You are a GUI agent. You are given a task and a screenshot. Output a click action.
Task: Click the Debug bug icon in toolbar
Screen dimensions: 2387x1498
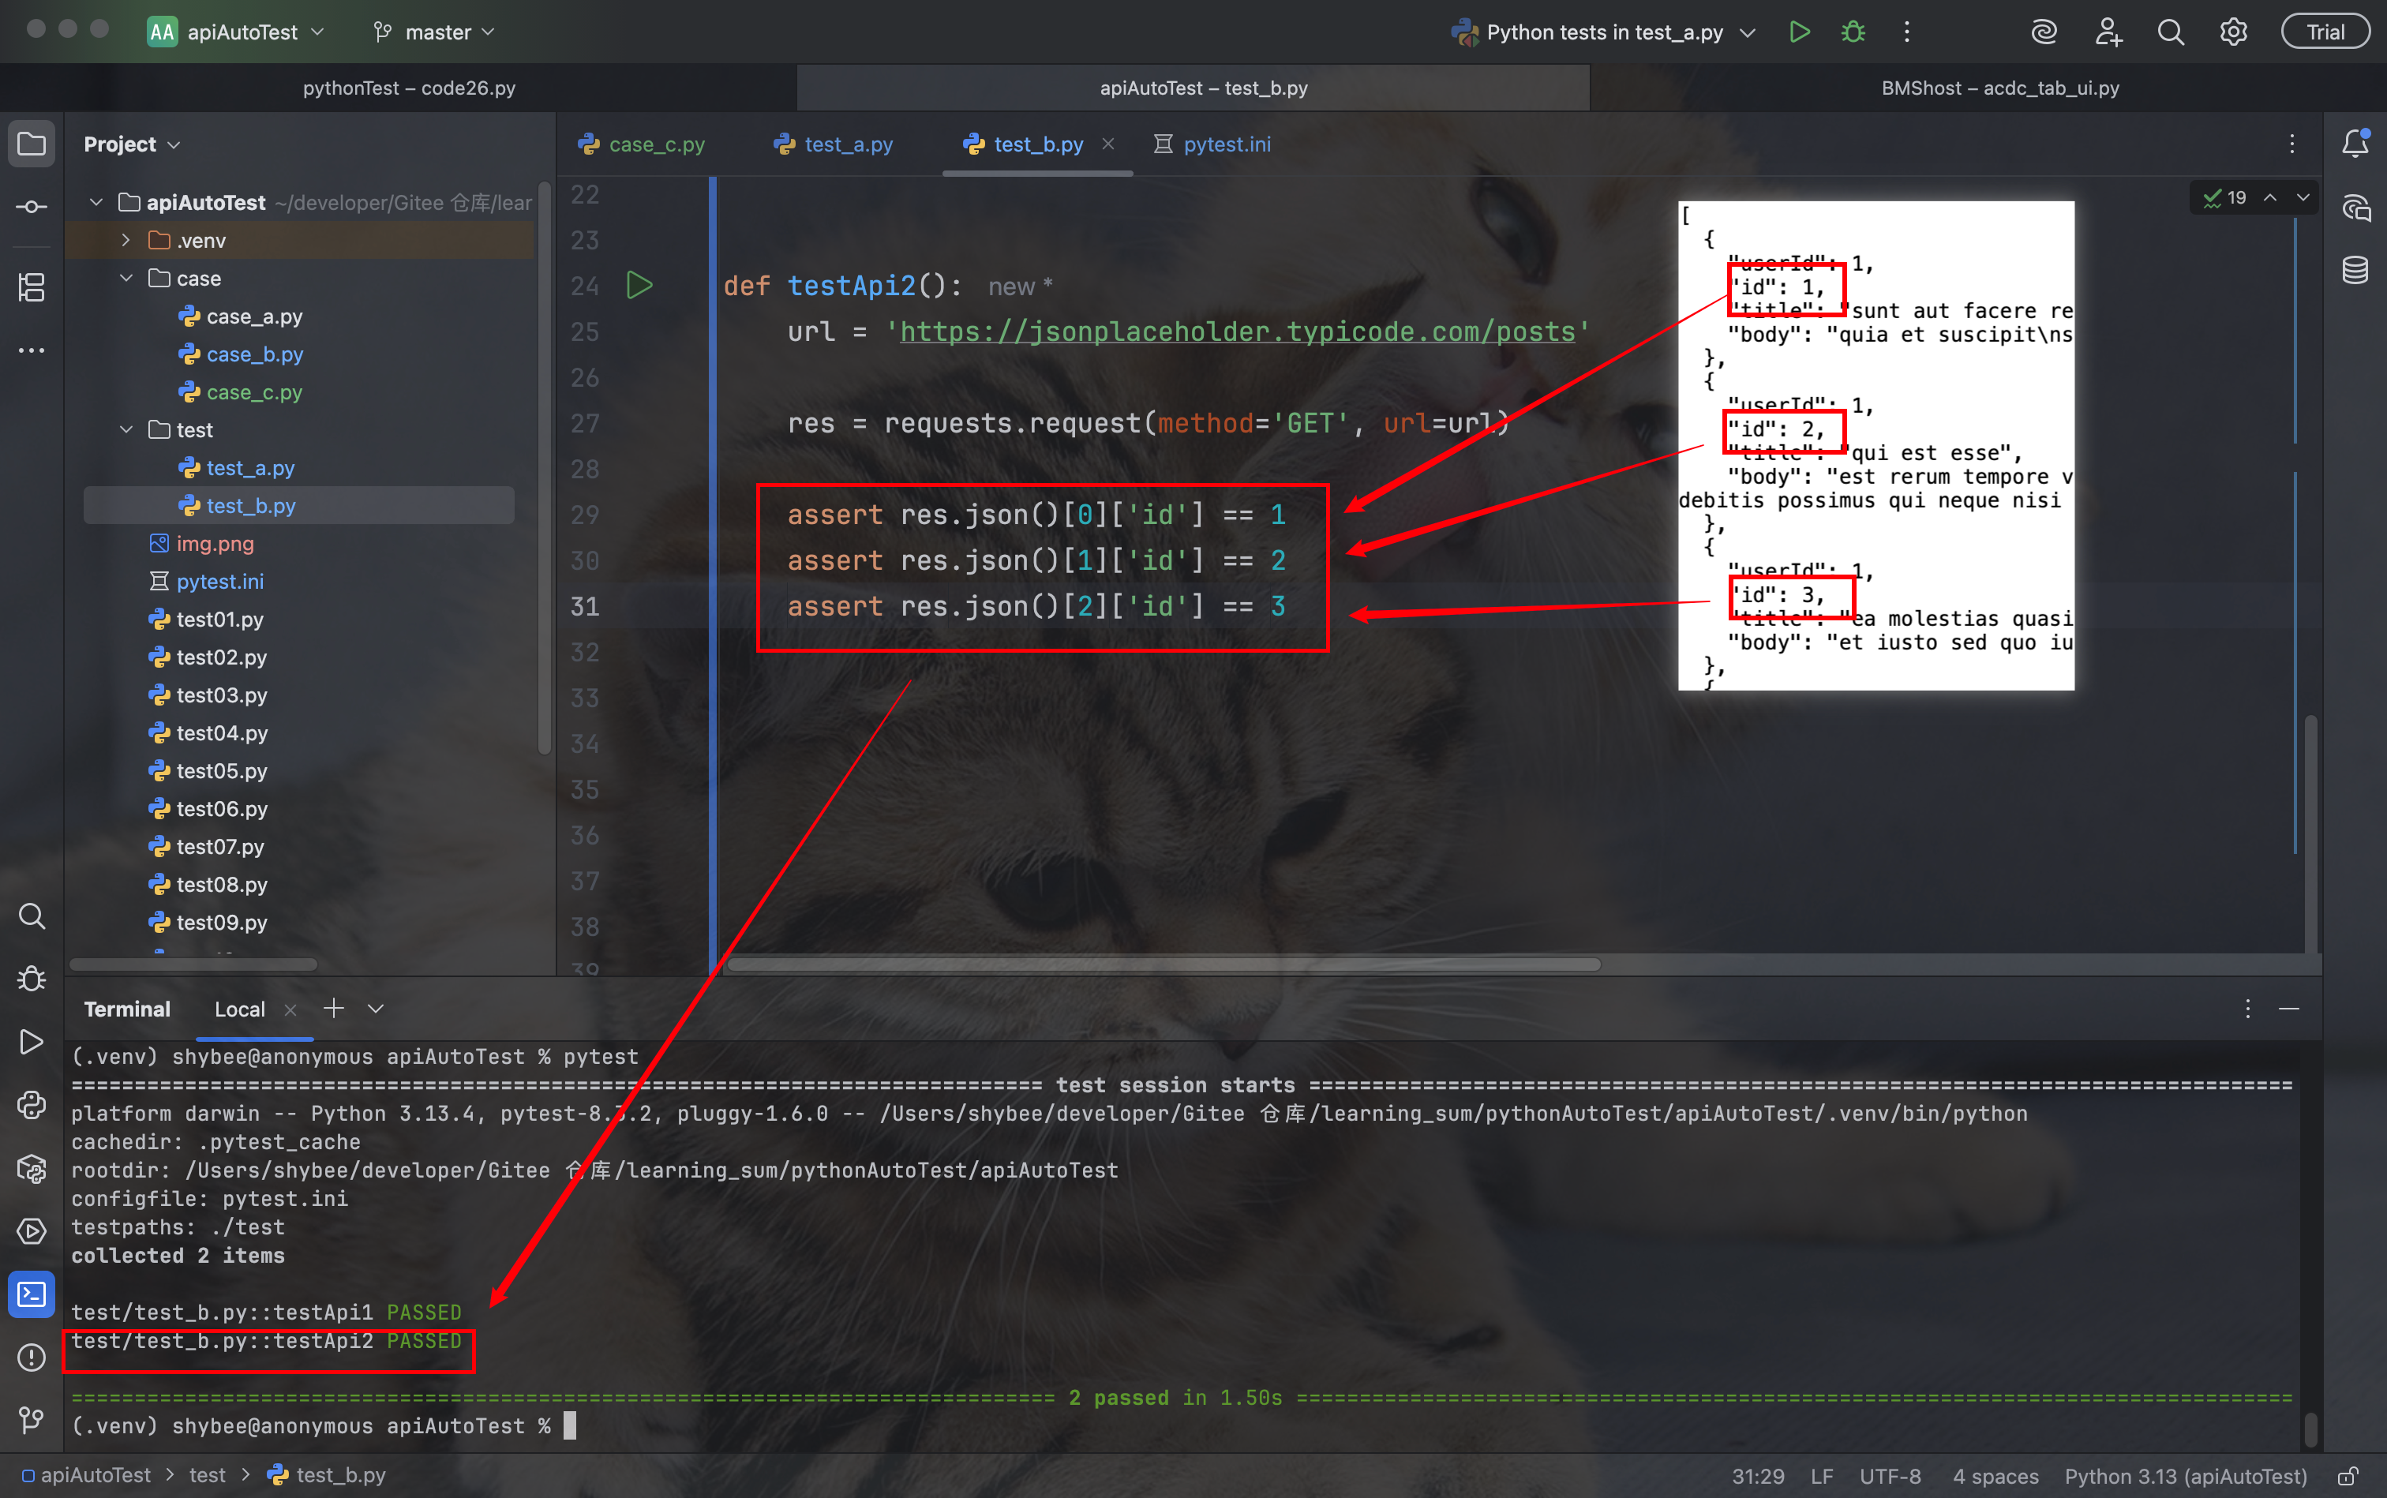[x=1853, y=32]
